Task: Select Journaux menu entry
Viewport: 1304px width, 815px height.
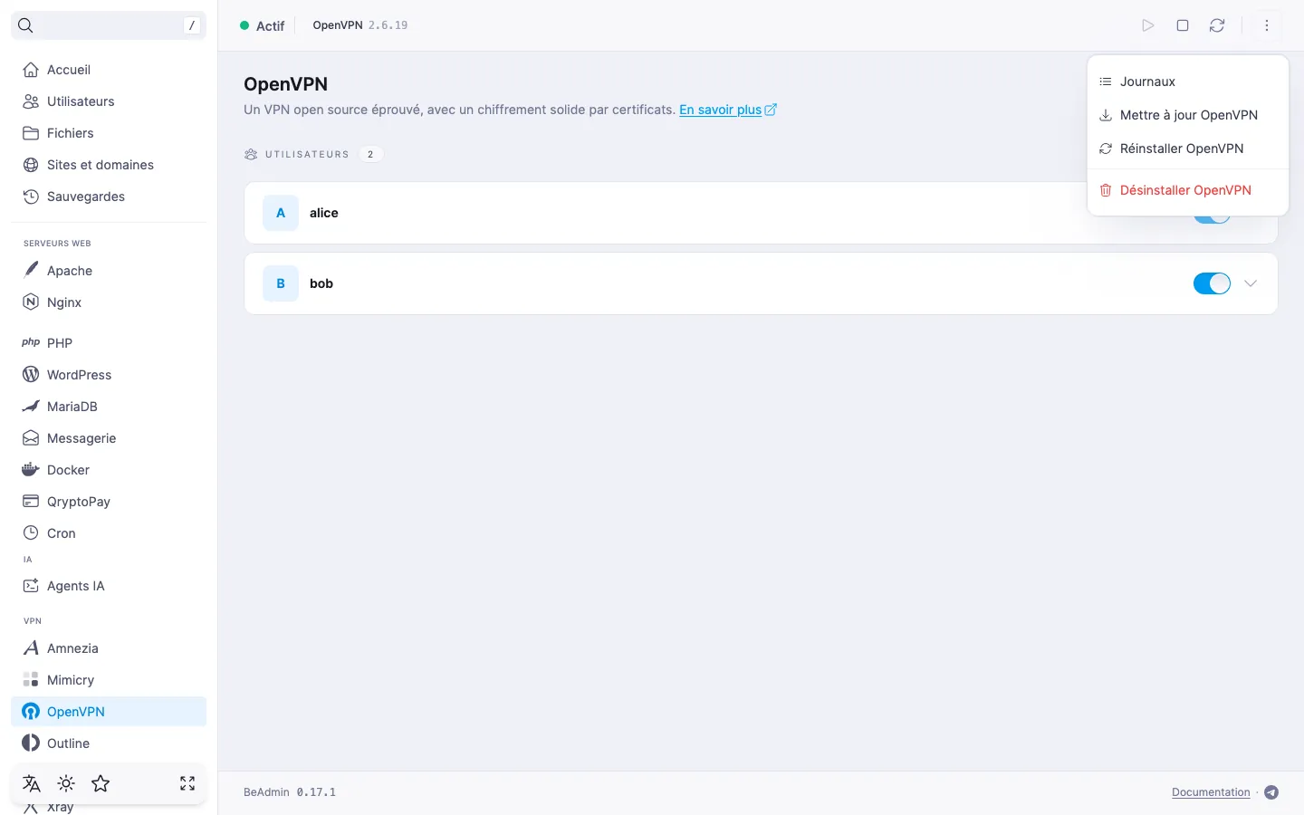Action: pos(1188,81)
